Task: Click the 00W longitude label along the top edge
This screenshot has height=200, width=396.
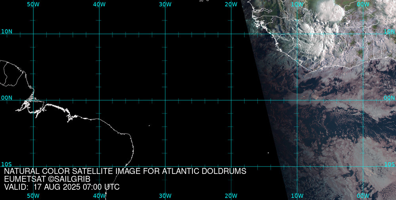Action: pyautogui.click(x=363, y=4)
